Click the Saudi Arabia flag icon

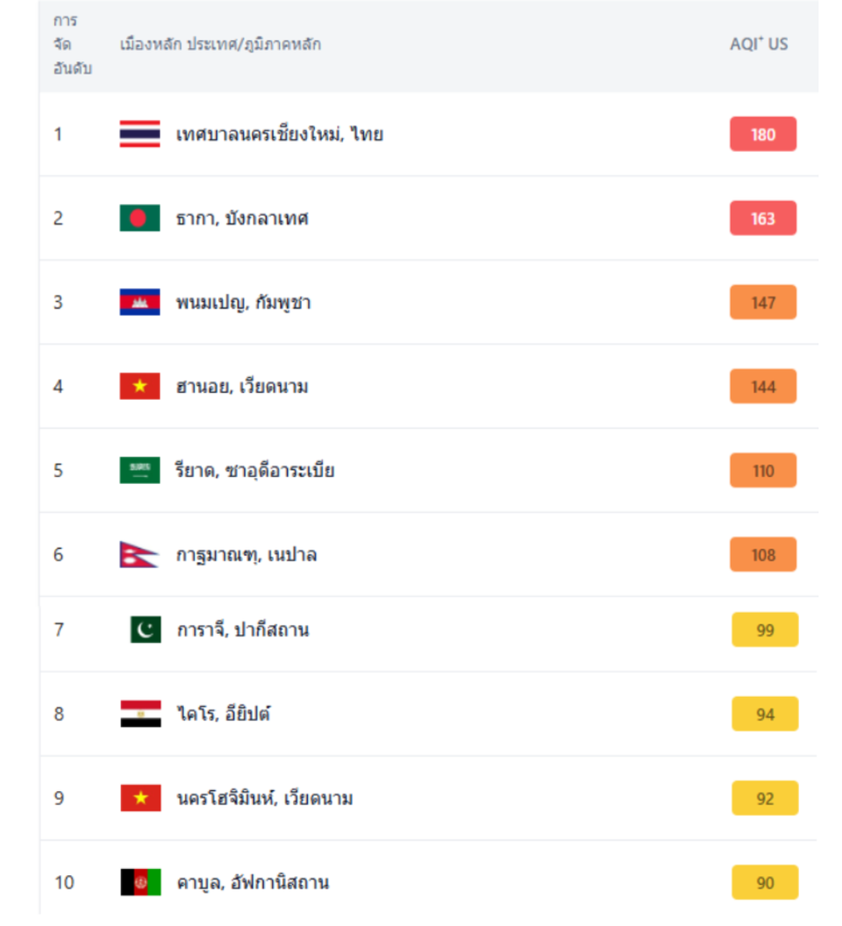pyautogui.click(x=139, y=471)
